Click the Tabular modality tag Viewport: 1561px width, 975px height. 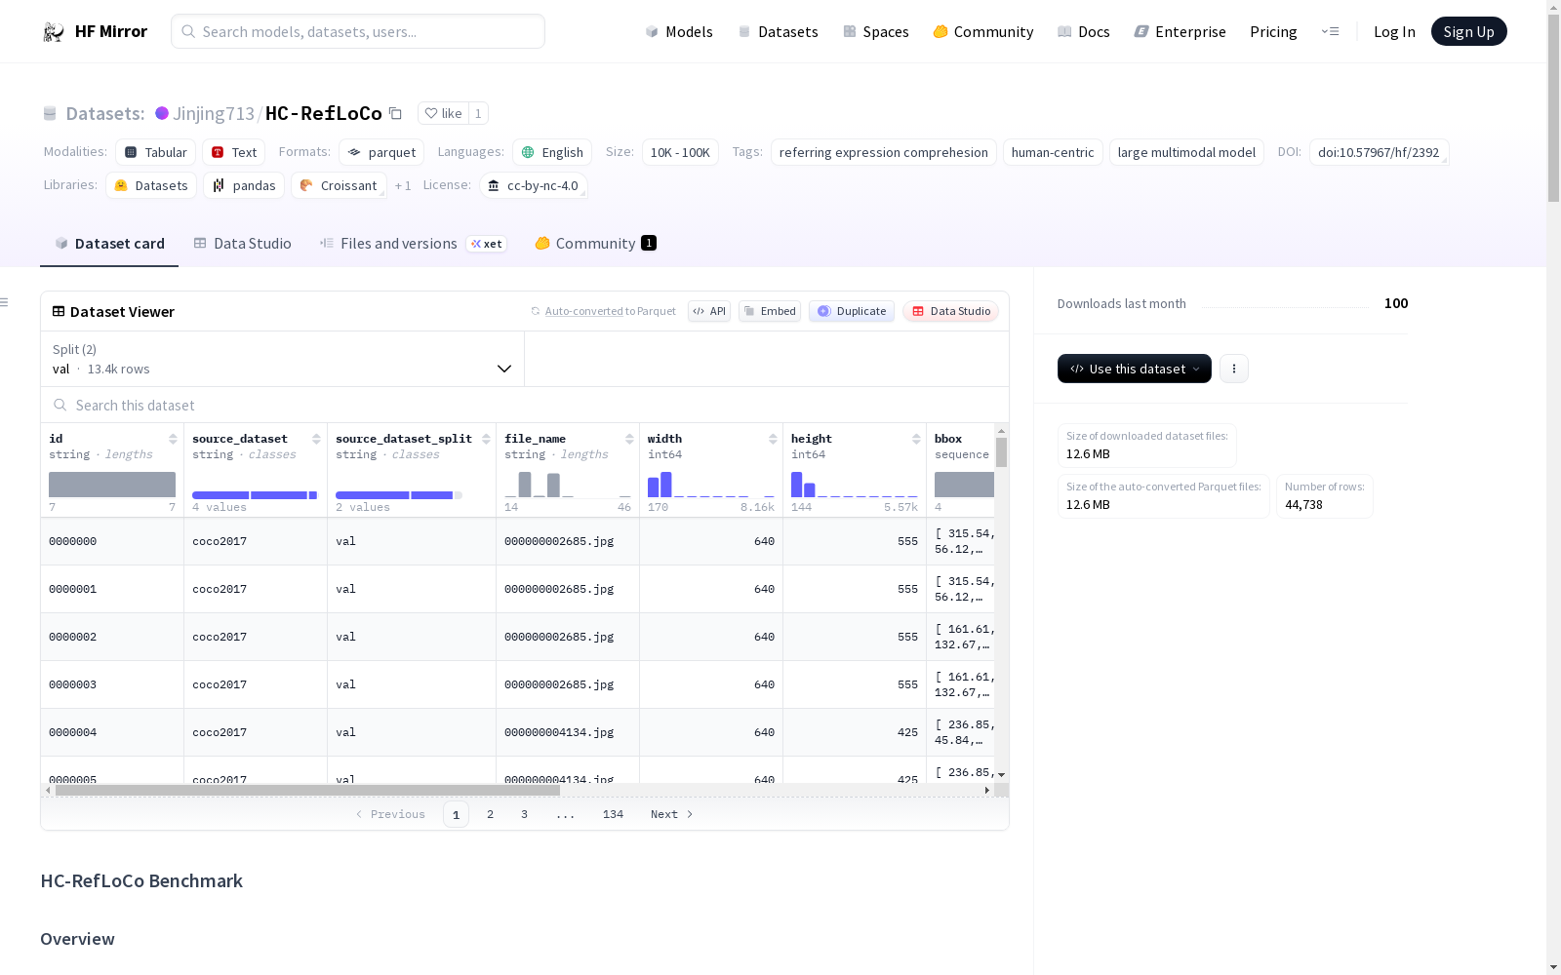(x=156, y=152)
